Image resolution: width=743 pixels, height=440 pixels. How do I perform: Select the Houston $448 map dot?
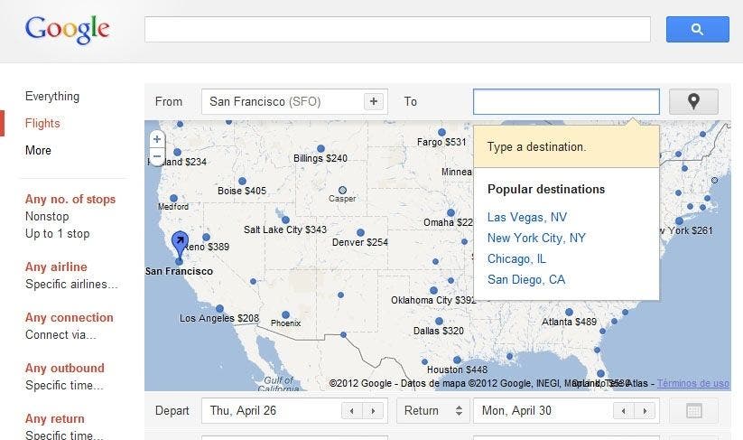coord(458,360)
